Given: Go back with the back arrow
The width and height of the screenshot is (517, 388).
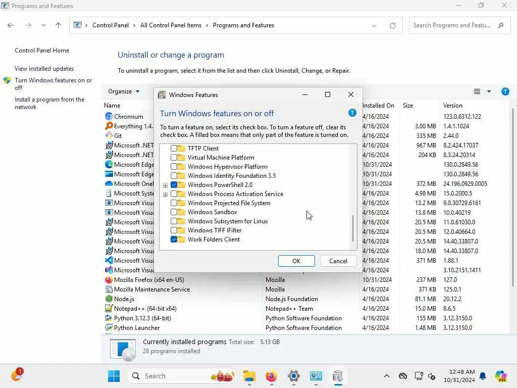Looking at the screenshot, I should [x=11, y=25].
